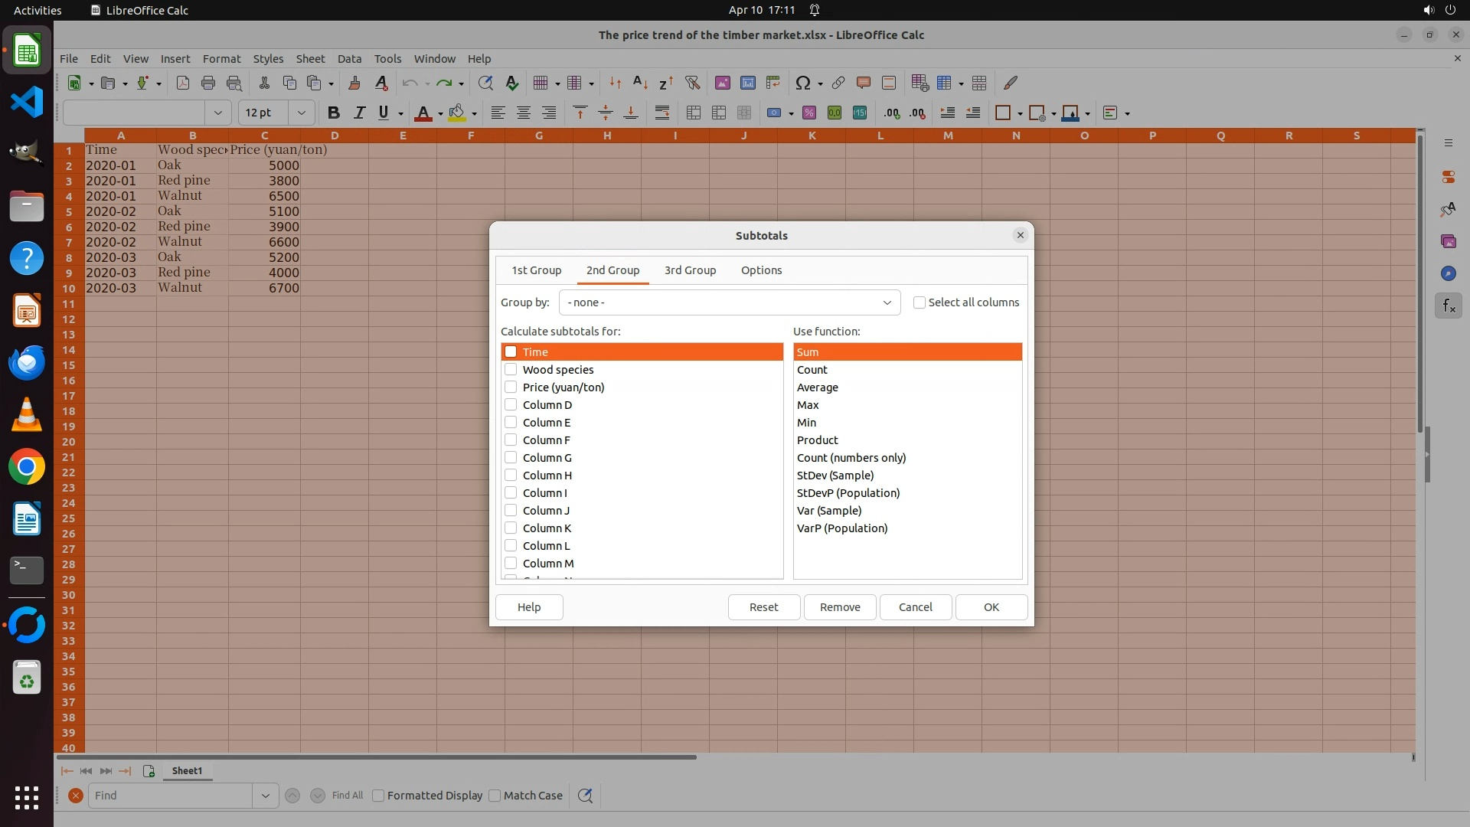Open the font size dropdown arrow

(301, 113)
